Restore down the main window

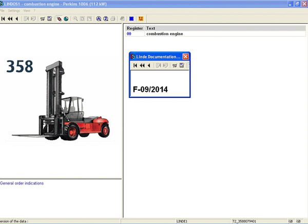pyautogui.click(x=297, y=4)
